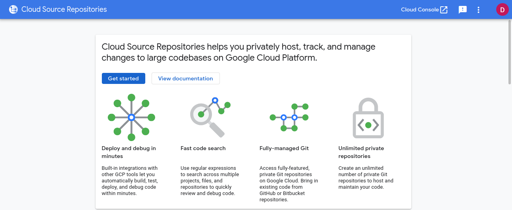Viewport: 512px width, 210px height.
Task: Select the 'Deploy and debug in minutes' heading
Action: click(x=129, y=152)
